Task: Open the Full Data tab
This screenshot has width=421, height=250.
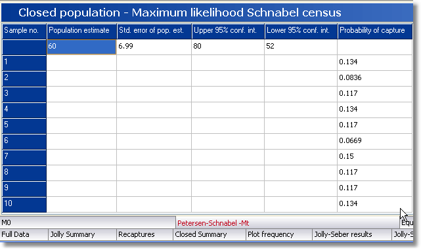Action: pos(24,234)
